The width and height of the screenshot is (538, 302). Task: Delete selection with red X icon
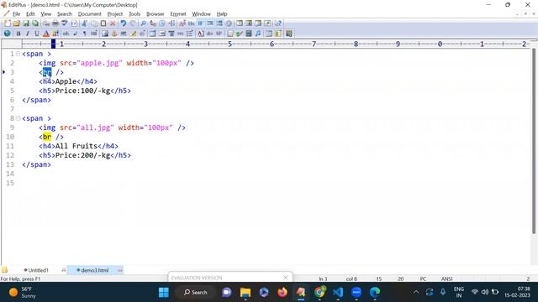(113, 23)
